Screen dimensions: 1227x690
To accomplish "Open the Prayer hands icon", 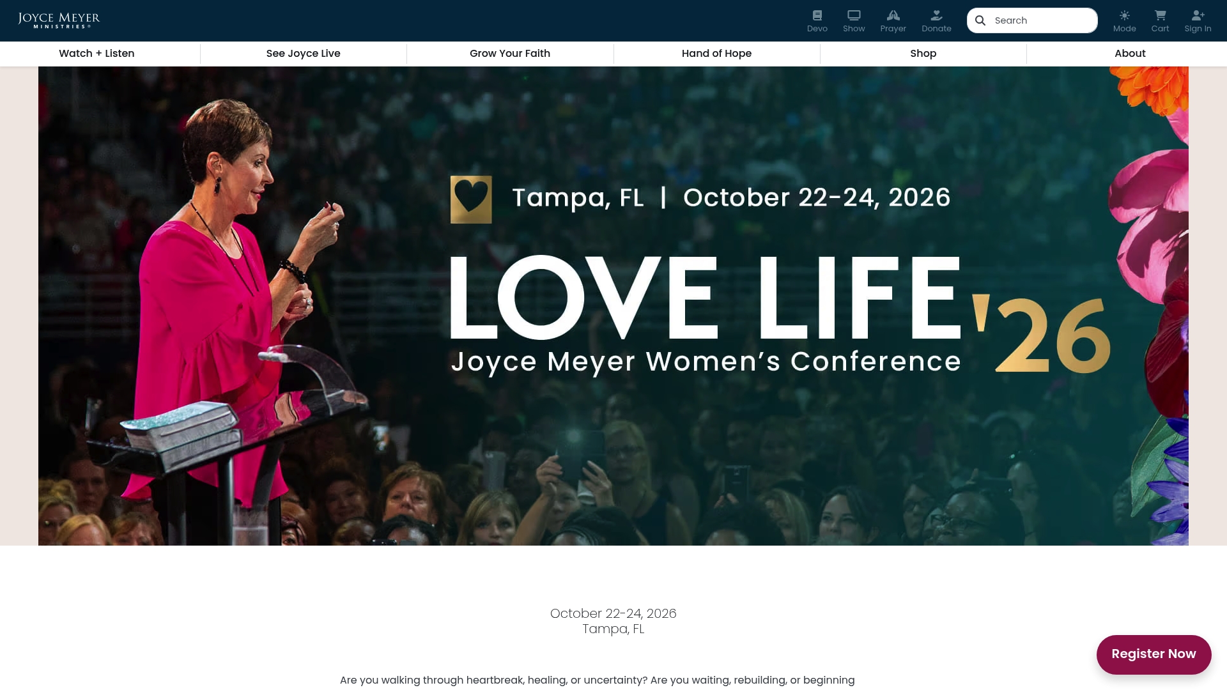I will tap(893, 15).
